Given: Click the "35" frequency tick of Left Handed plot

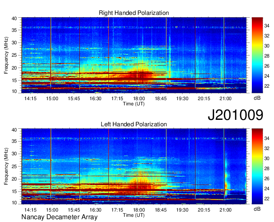Looking at the screenshot, I should pyautogui.click(x=14, y=141).
